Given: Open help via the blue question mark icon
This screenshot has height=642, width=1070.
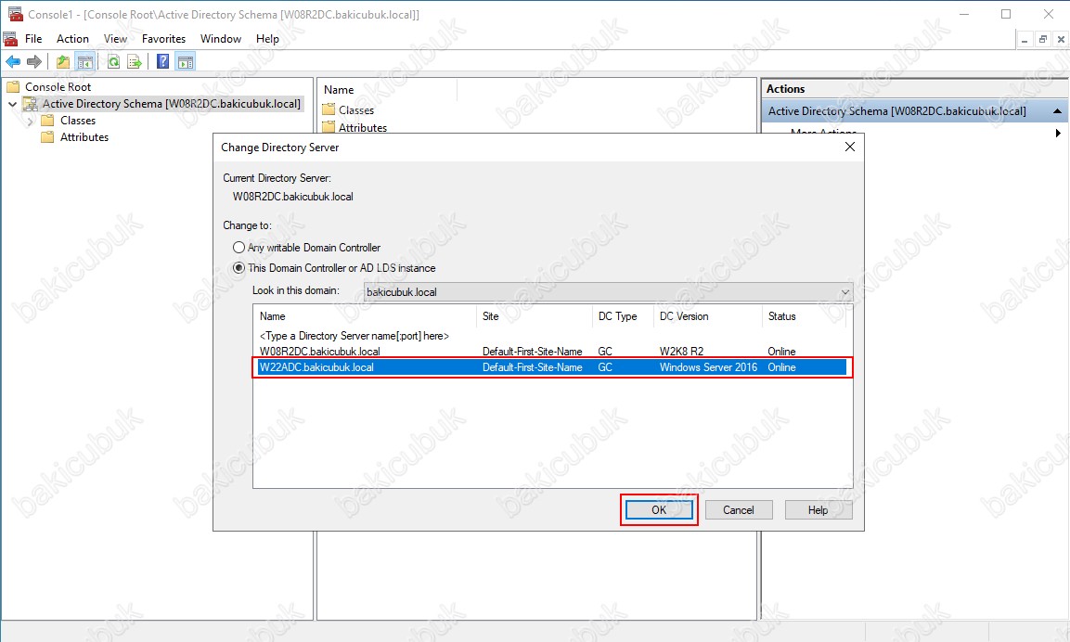Looking at the screenshot, I should 162,62.
